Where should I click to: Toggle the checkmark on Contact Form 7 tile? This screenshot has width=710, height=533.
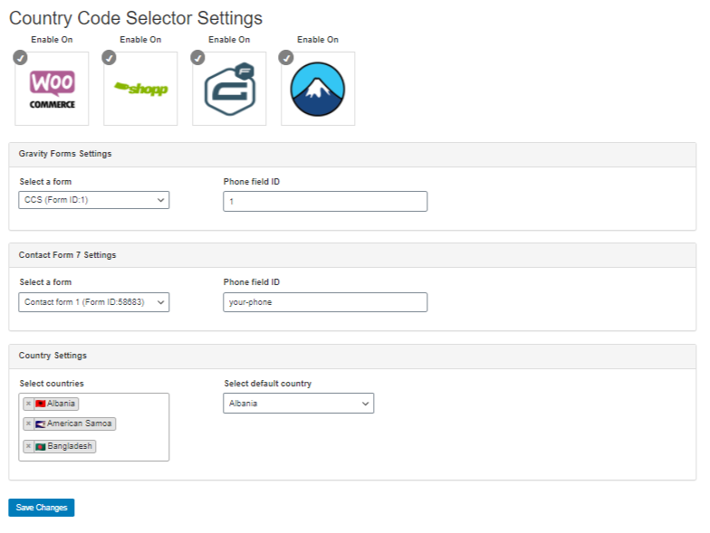click(286, 58)
